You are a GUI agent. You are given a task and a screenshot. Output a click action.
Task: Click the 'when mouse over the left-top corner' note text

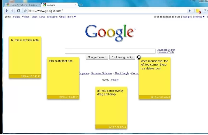154,65
